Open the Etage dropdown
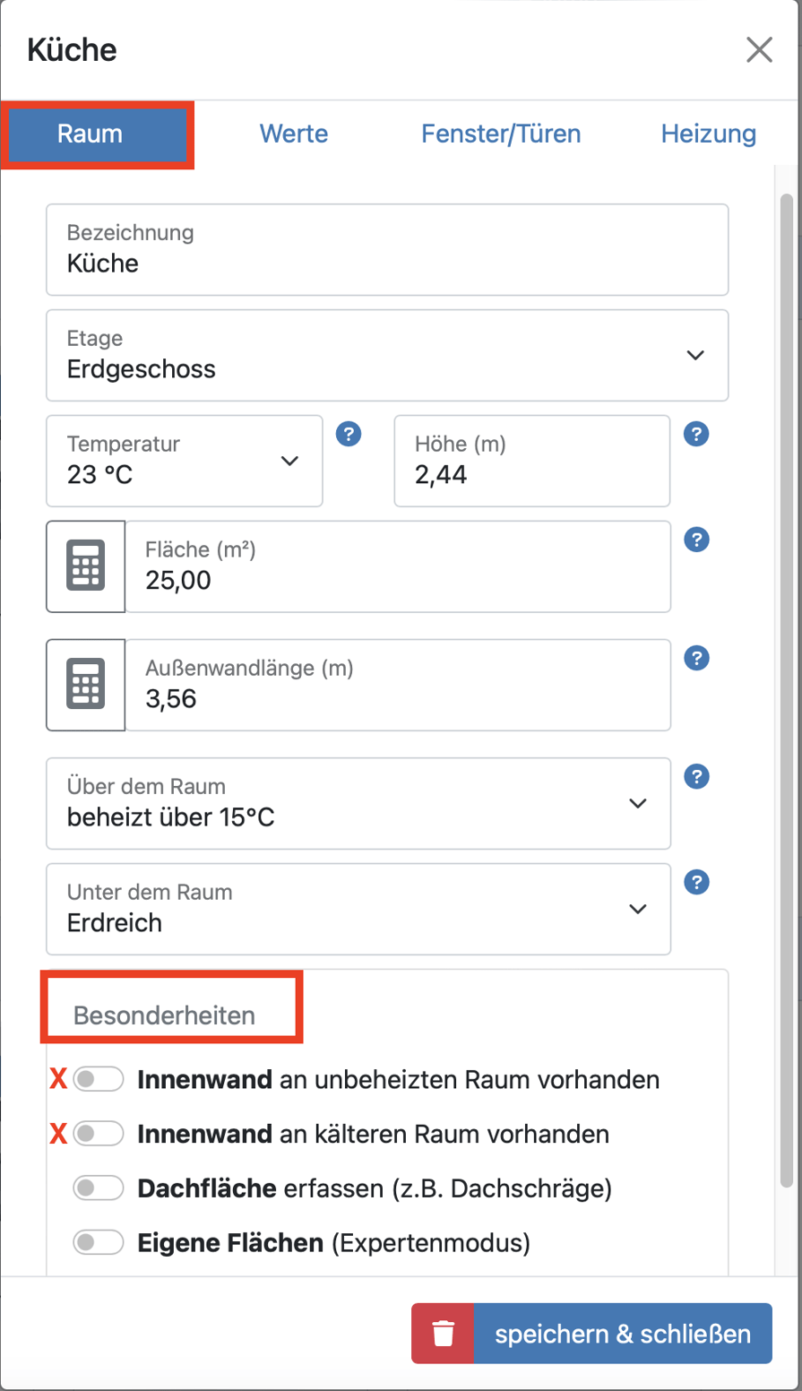This screenshot has width=802, height=1391. [x=694, y=355]
